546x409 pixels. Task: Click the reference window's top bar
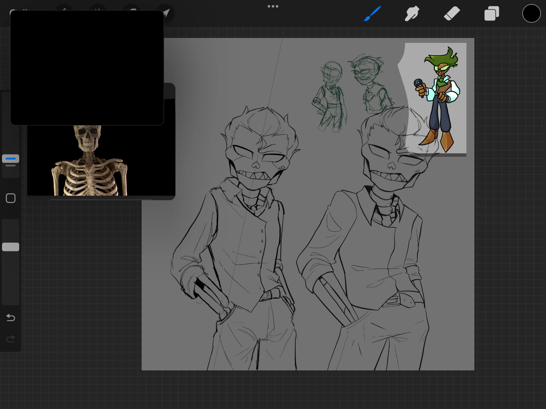click(169, 91)
